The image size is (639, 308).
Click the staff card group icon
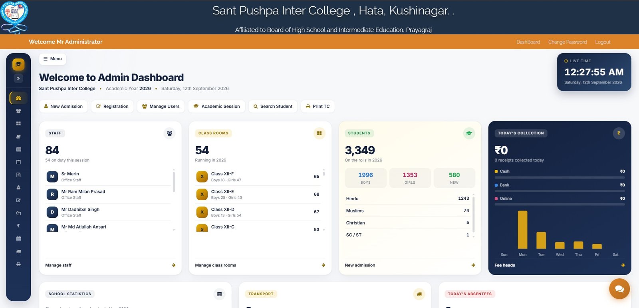(169, 133)
